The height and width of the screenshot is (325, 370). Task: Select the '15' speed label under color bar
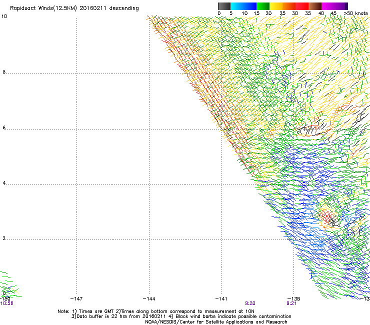[x=256, y=13]
